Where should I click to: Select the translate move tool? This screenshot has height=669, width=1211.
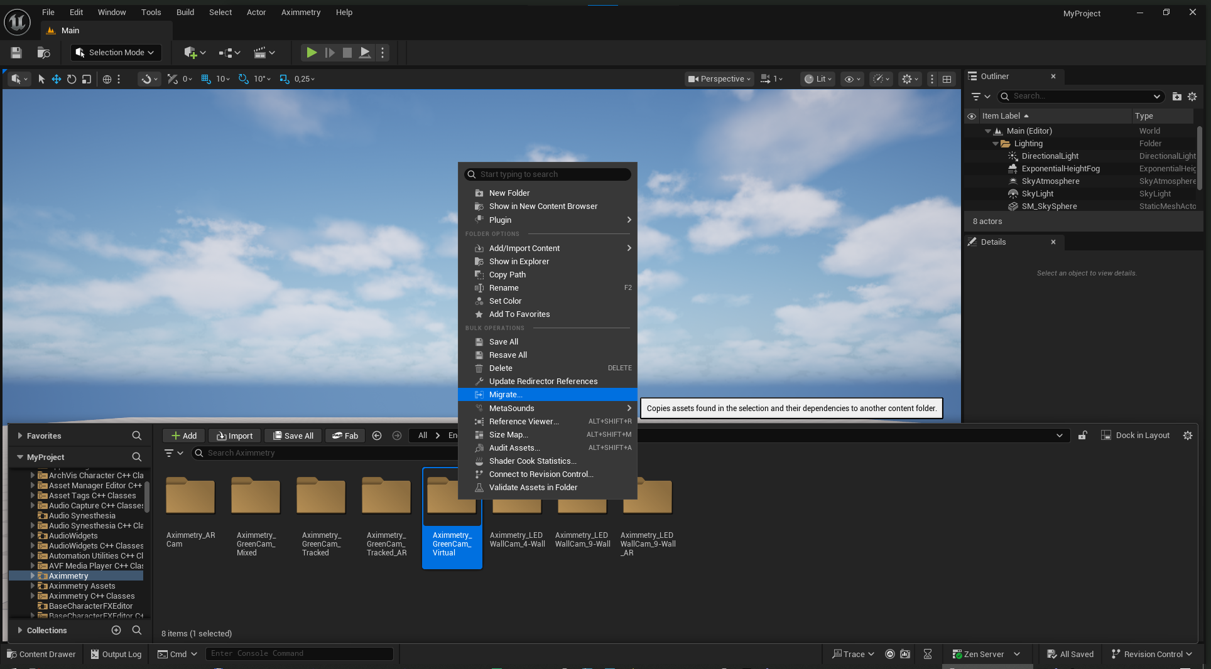(x=57, y=79)
